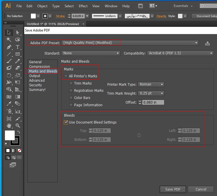Select the Type tool

tap(18, 47)
